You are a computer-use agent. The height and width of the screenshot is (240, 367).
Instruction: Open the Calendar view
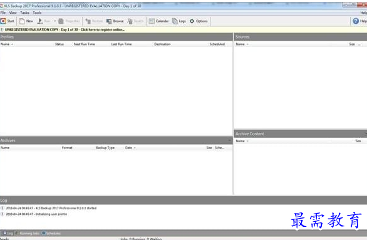pyautogui.click(x=158, y=21)
